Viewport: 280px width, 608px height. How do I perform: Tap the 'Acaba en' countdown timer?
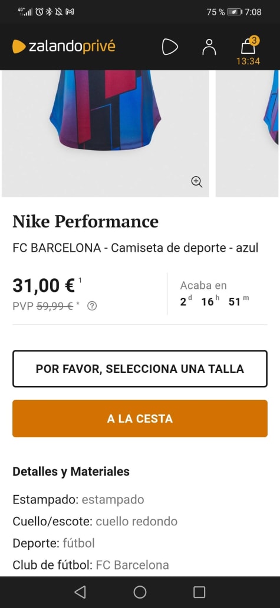pos(215,294)
